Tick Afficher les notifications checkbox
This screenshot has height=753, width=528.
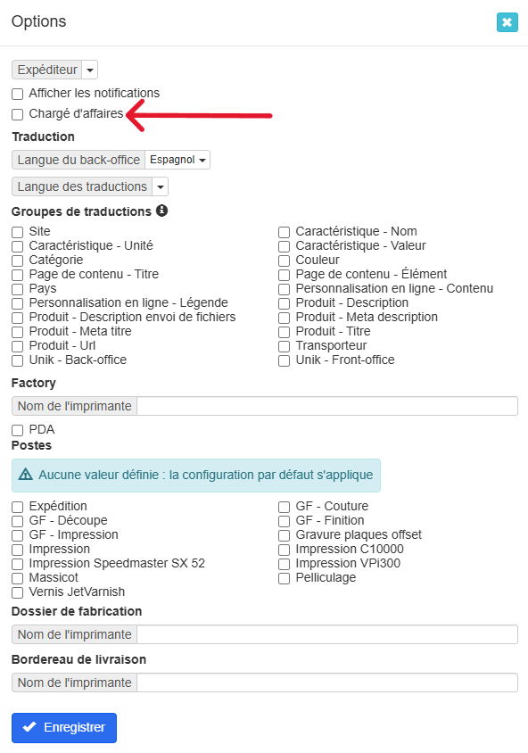[18, 94]
